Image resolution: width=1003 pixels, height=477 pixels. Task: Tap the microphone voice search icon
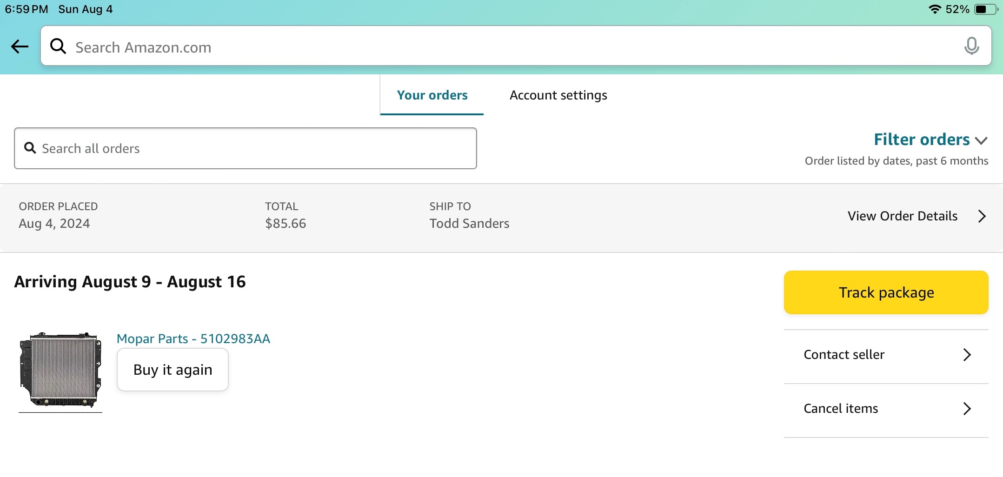[x=971, y=46]
